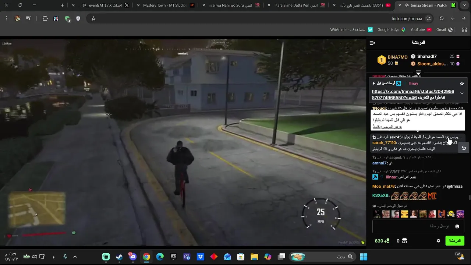Pick the yellow smiley emote in the emote row
The height and width of the screenshot is (265, 471).
[451, 214]
